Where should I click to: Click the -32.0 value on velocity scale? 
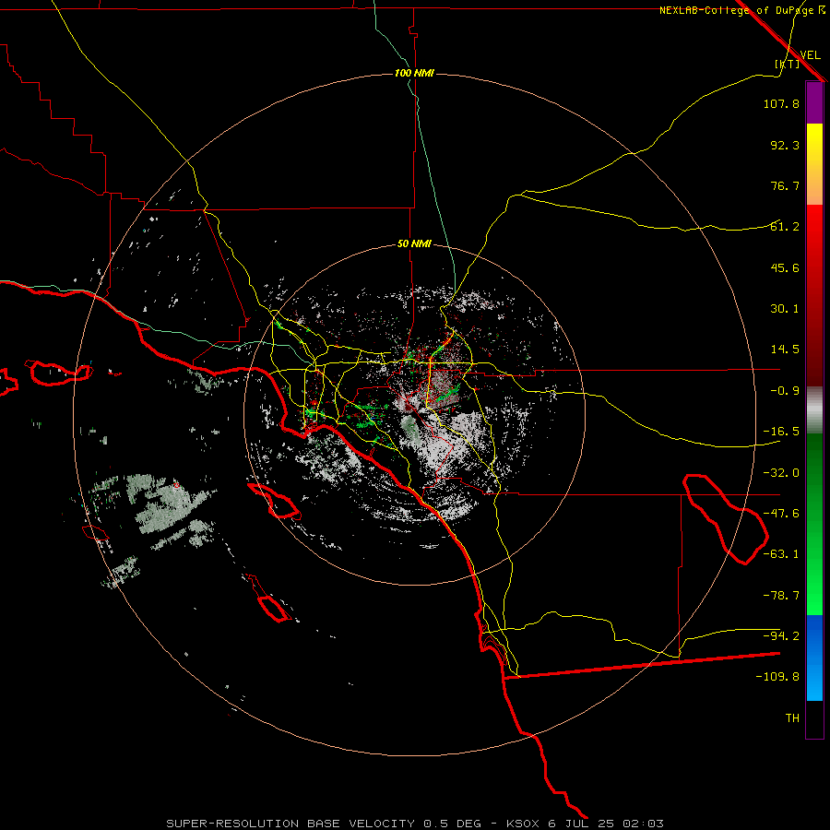click(781, 473)
